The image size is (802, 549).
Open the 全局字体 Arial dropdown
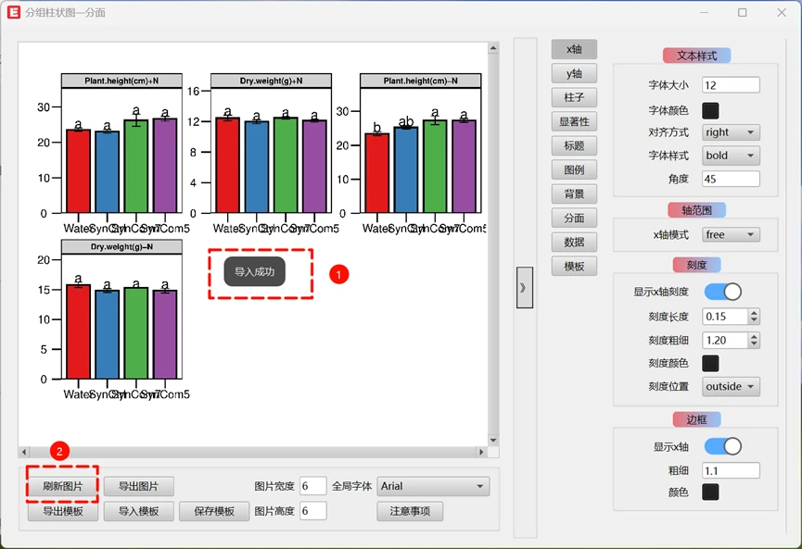pos(433,486)
